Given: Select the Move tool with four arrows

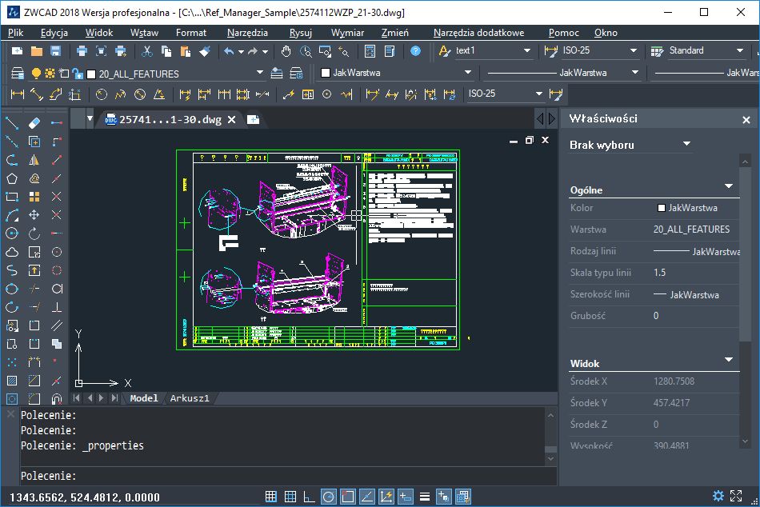Looking at the screenshot, I should 34,215.
